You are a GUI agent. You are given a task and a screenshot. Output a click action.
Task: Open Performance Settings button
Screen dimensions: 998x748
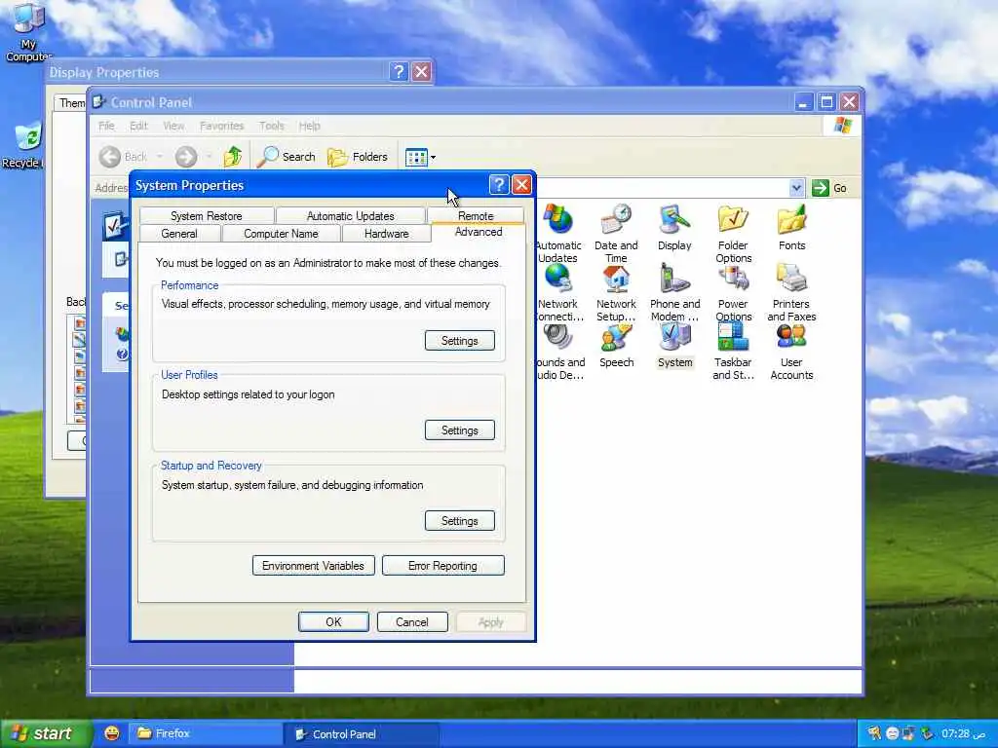[x=460, y=340]
